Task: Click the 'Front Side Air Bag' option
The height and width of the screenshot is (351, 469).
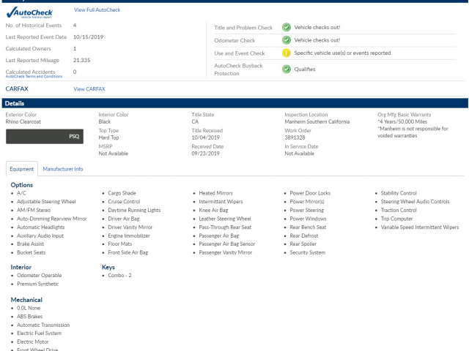Action: [128, 252]
